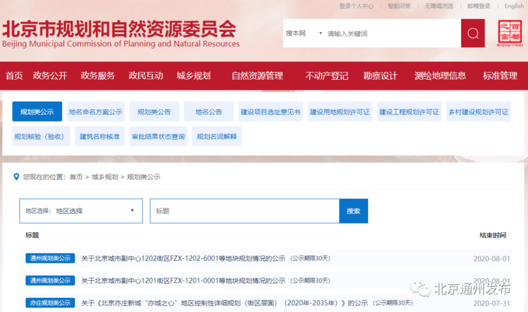Open the 地区选择 region selector dropdown

pos(80,210)
